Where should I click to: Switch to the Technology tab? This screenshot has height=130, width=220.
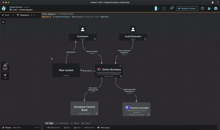62,123
